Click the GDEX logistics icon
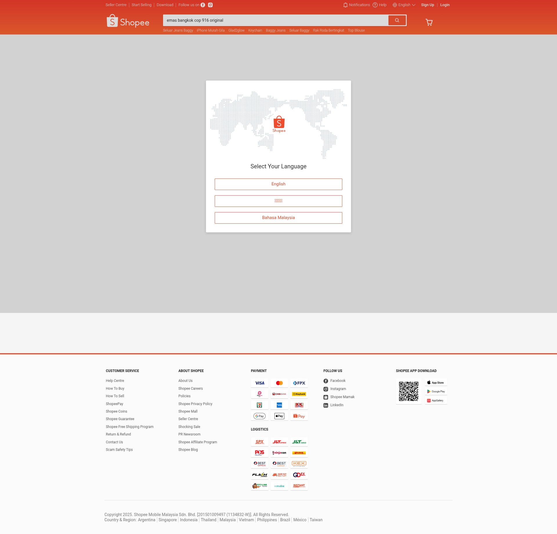557x534 pixels. pos(299,475)
